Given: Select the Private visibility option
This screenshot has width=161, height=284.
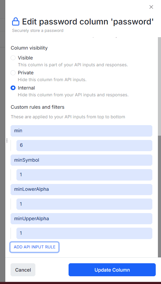Looking at the screenshot, I should tap(13, 73).
